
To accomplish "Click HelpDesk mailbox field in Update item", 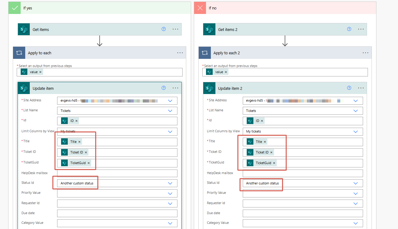I will coord(117,173).
